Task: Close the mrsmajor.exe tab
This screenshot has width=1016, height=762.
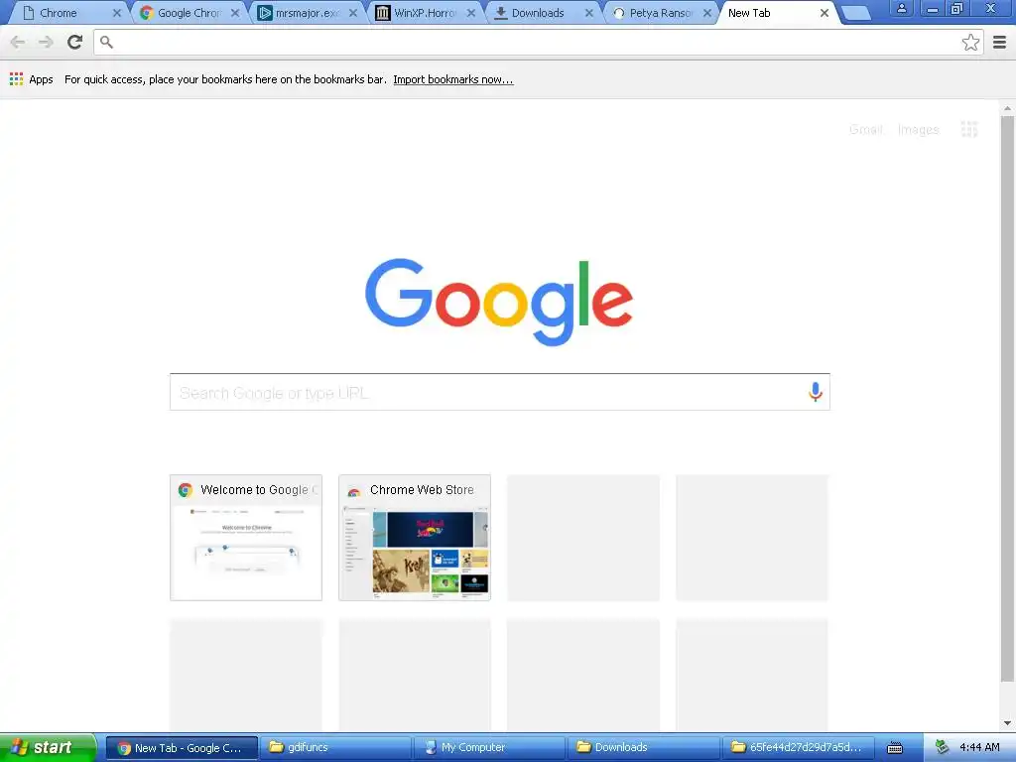Action: [x=353, y=13]
